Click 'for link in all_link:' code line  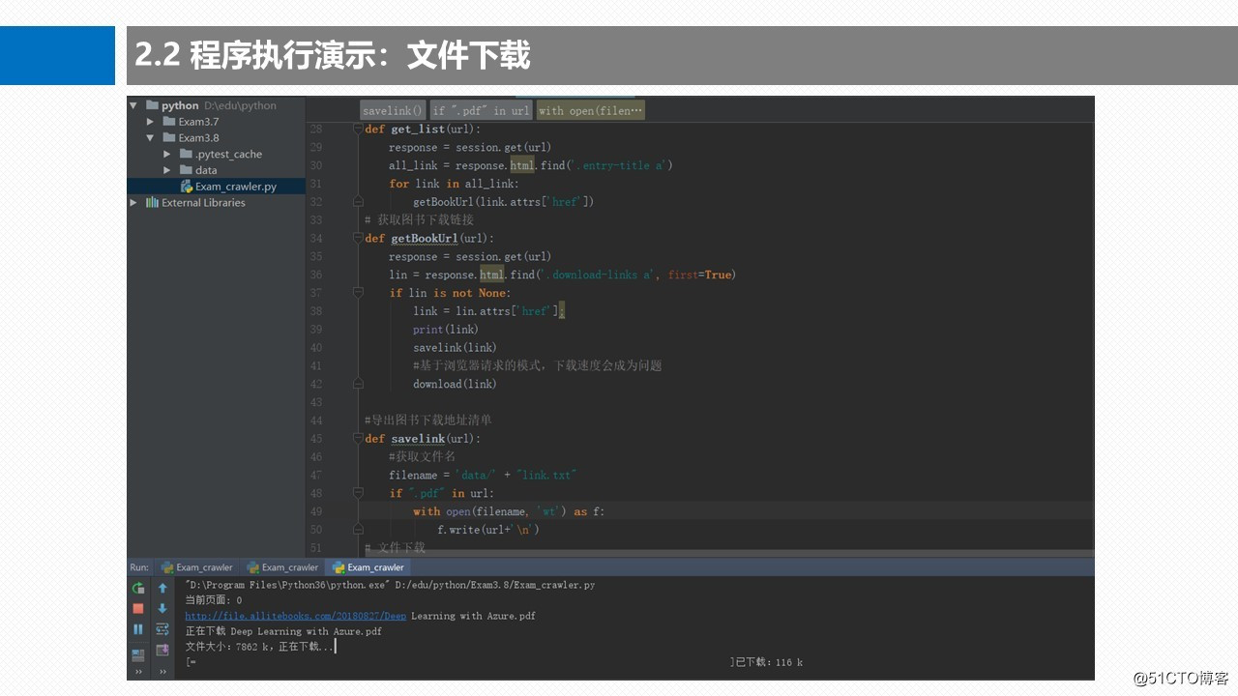pyautogui.click(x=455, y=184)
